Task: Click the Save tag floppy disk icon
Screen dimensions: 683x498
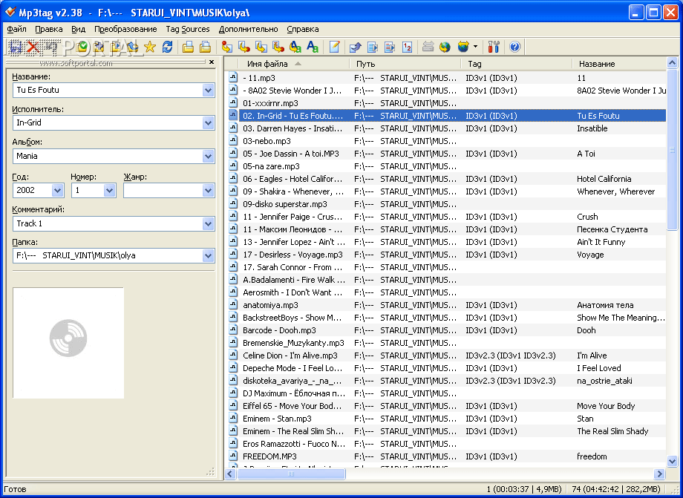Action: [16, 47]
